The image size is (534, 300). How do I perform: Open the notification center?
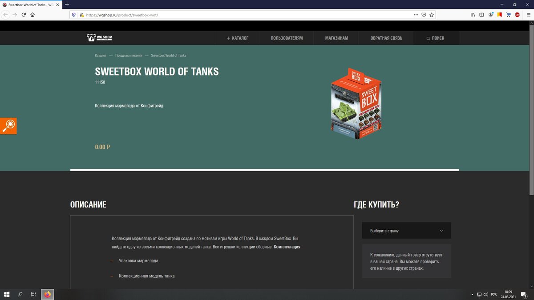524,294
